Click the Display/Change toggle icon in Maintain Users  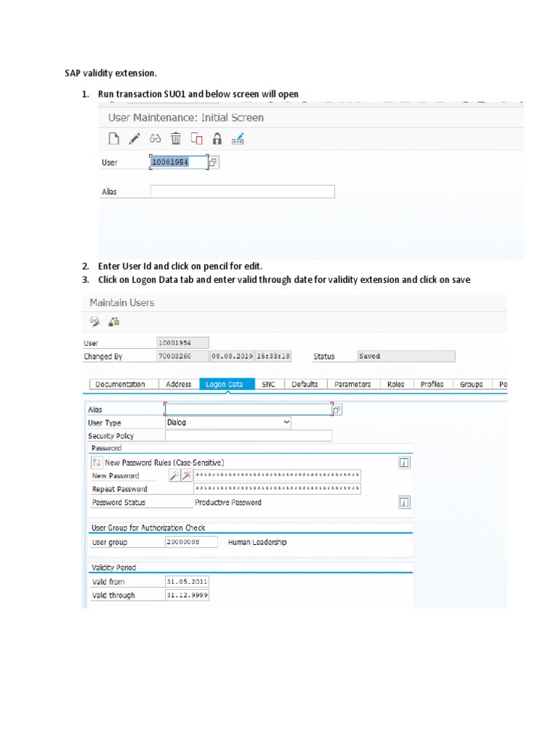tap(95, 322)
